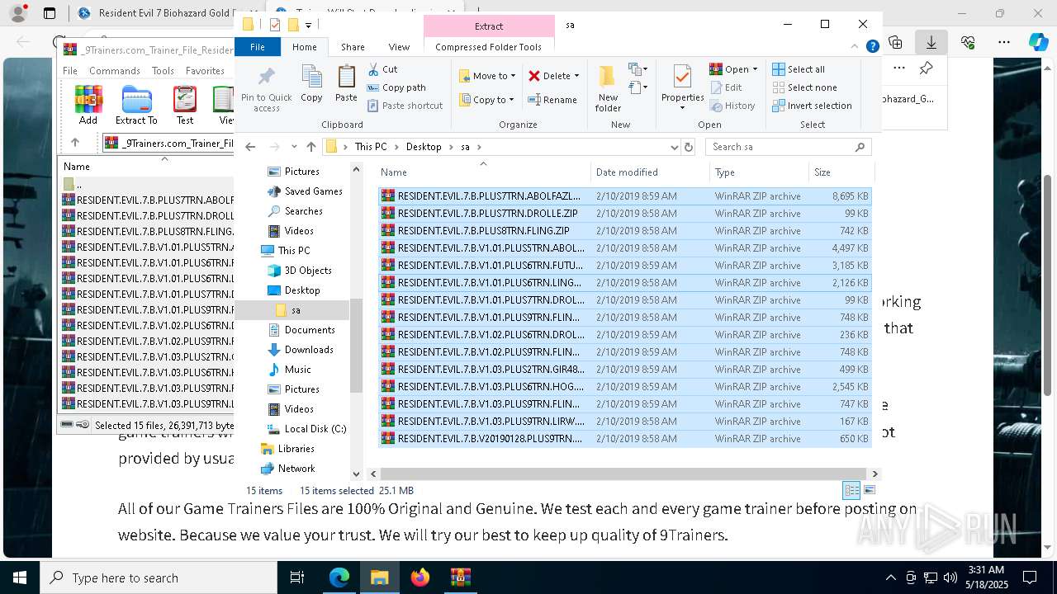Screen dimensions: 1057x594
Task: Click the Copy icon in ribbon
Action: pyautogui.click(x=311, y=78)
